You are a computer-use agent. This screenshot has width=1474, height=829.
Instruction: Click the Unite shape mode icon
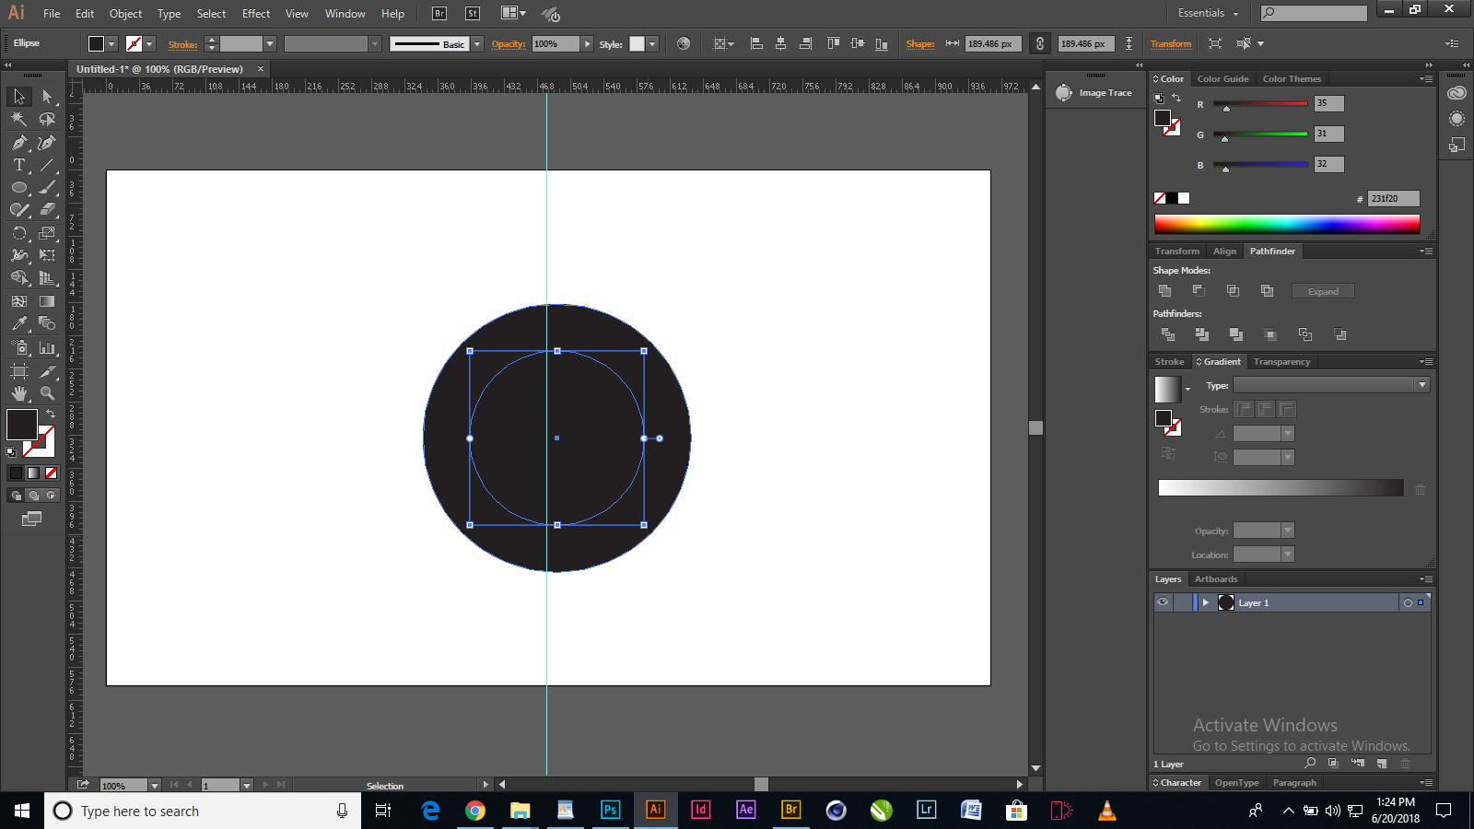(x=1165, y=291)
